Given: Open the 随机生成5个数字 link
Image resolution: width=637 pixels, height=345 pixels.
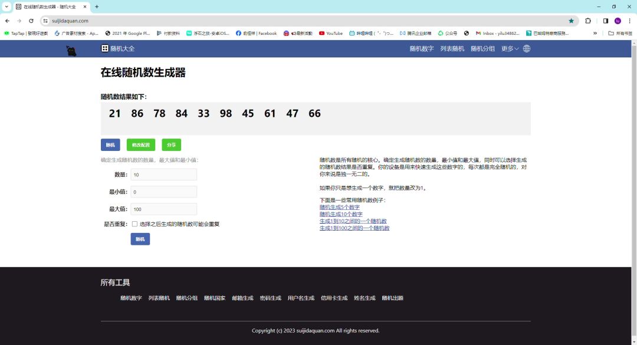Looking at the screenshot, I should point(339,207).
